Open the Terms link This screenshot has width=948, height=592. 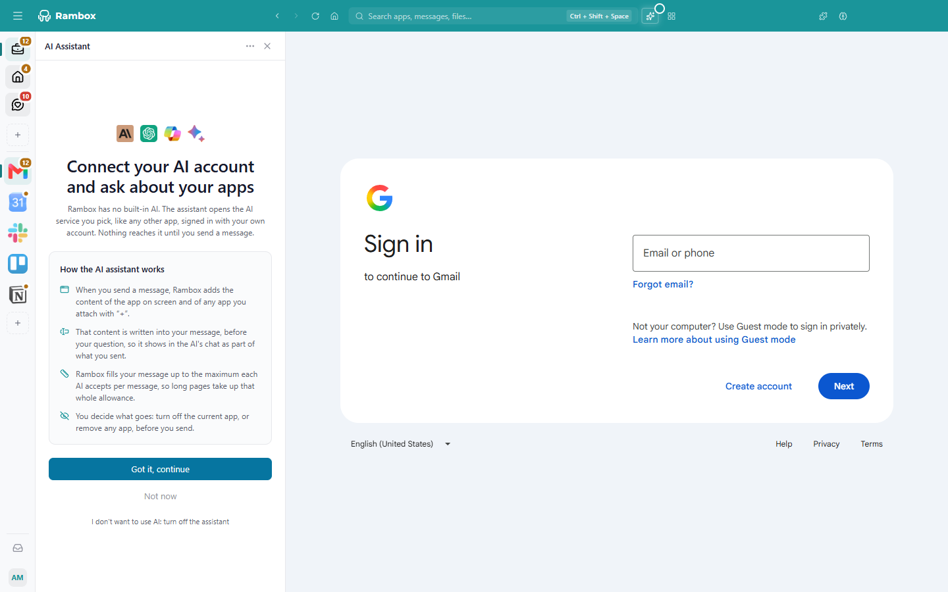(x=872, y=444)
